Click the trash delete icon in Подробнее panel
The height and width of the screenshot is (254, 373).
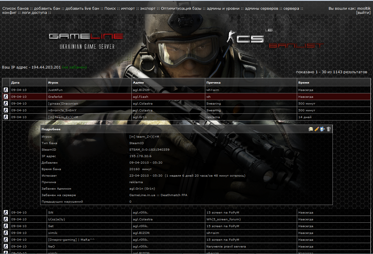(329, 129)
